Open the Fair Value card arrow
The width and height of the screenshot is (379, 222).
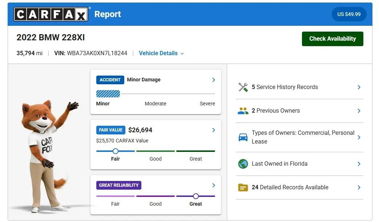[214, 130]
